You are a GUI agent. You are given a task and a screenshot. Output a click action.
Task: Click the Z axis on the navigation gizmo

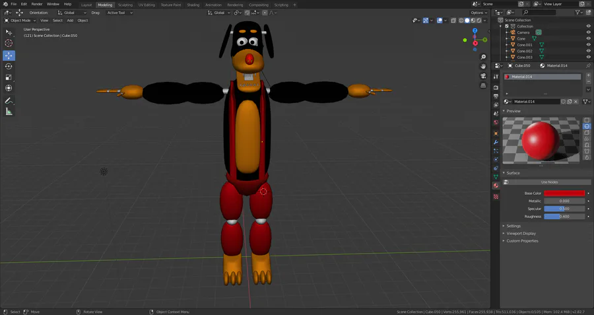pyautogui.click(x=475, y=30)
